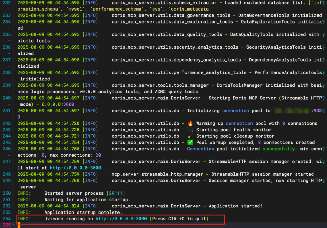Click timestamp '00:44:54.824' on line 252
This screenshot has width=327, height=228.
63,206
